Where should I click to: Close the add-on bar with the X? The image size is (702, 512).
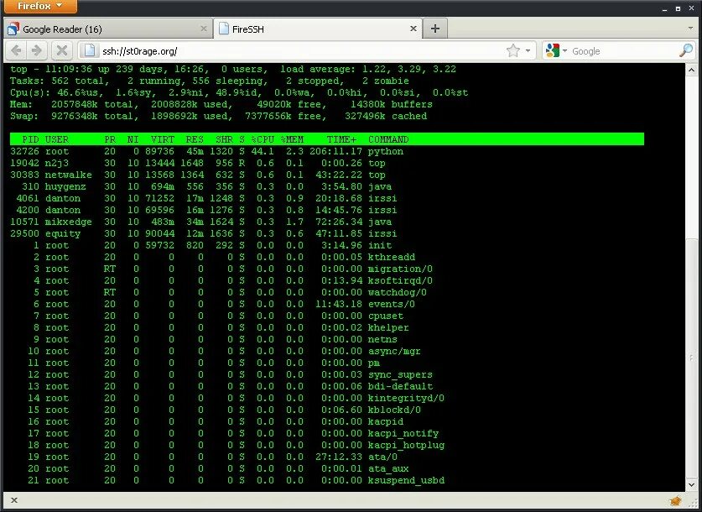coord(14,500)
